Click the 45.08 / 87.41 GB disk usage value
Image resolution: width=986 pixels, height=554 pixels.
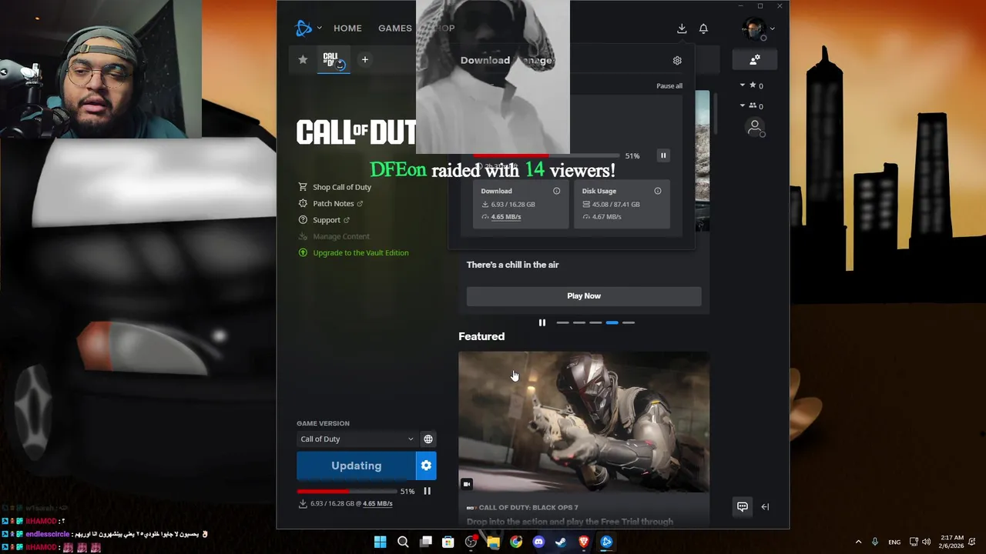coord(616,205)
